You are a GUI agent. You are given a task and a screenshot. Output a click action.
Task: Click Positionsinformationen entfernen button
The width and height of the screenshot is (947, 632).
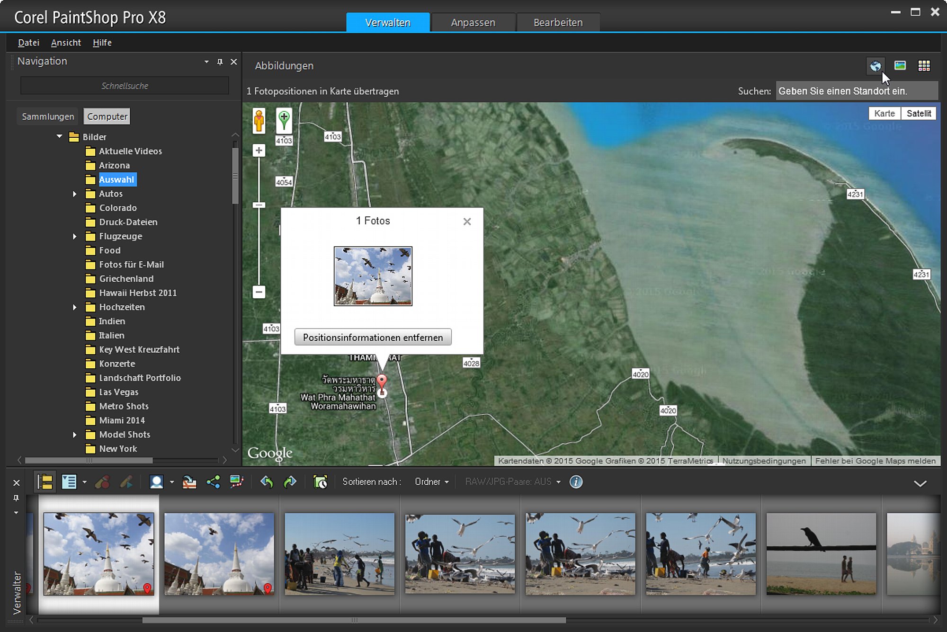click(x=373, y=338)
